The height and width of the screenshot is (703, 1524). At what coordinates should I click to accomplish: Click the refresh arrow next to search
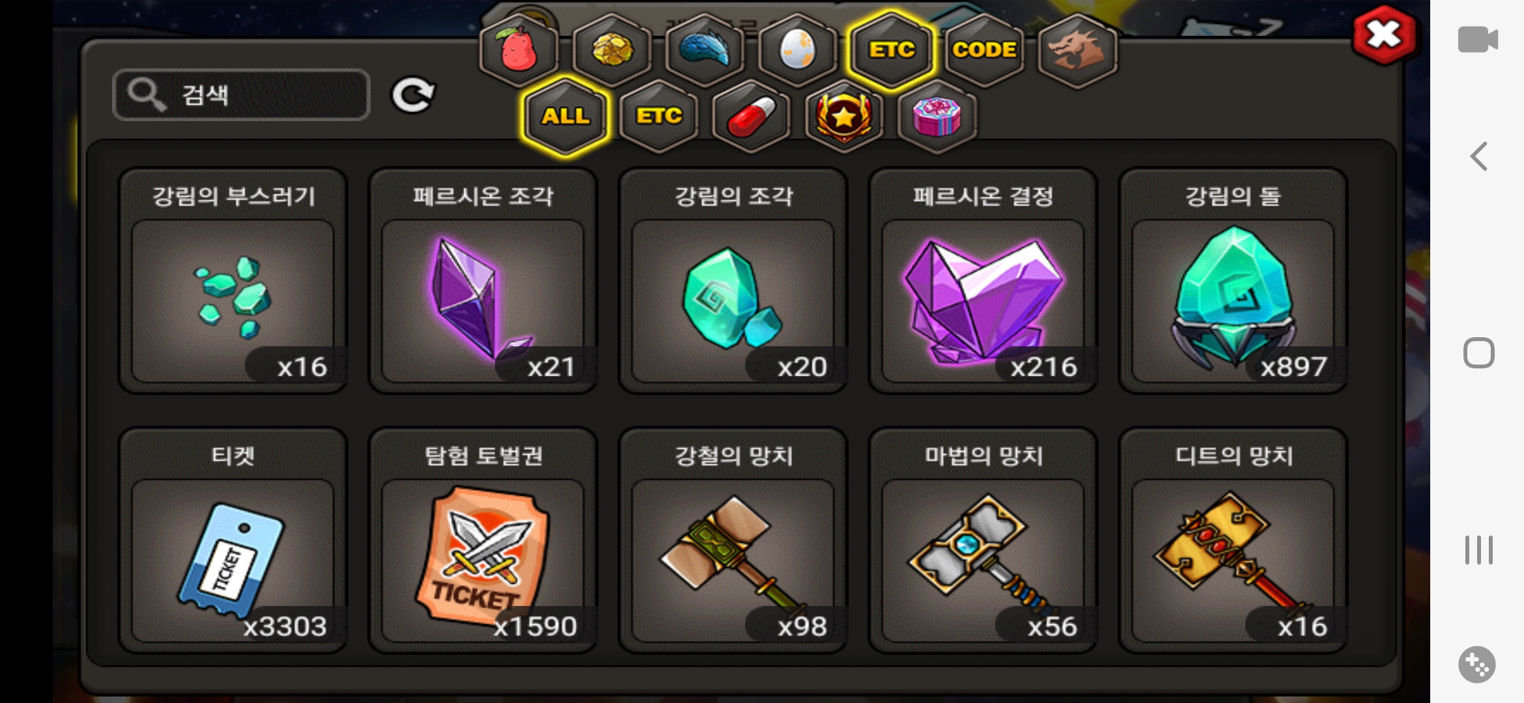tap(413, 96)
